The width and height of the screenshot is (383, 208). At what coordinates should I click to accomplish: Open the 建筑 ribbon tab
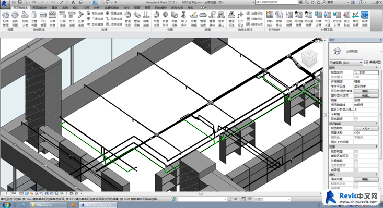click(55, 7)
